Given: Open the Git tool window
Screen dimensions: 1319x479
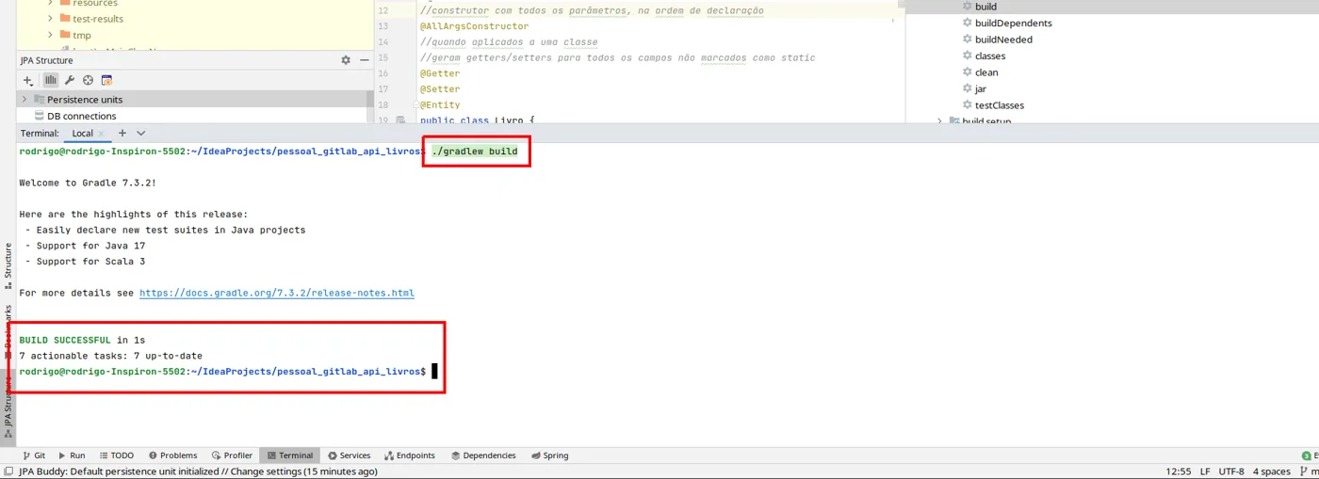Looking at the screenshot, I should point(33,455).
